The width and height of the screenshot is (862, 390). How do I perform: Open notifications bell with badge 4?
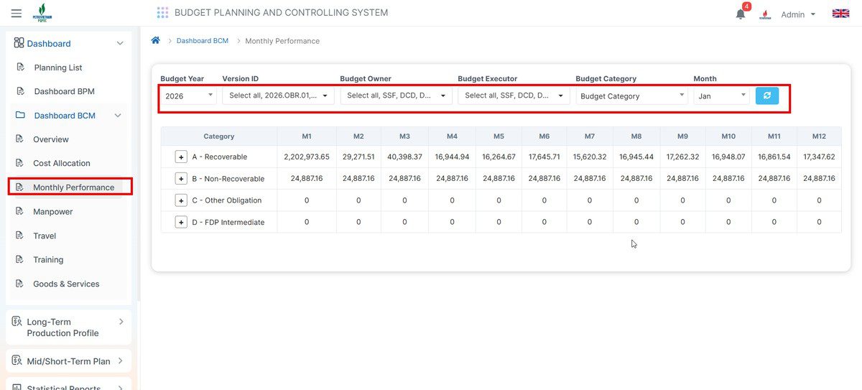pyautogui.click(x=741, y=14)
